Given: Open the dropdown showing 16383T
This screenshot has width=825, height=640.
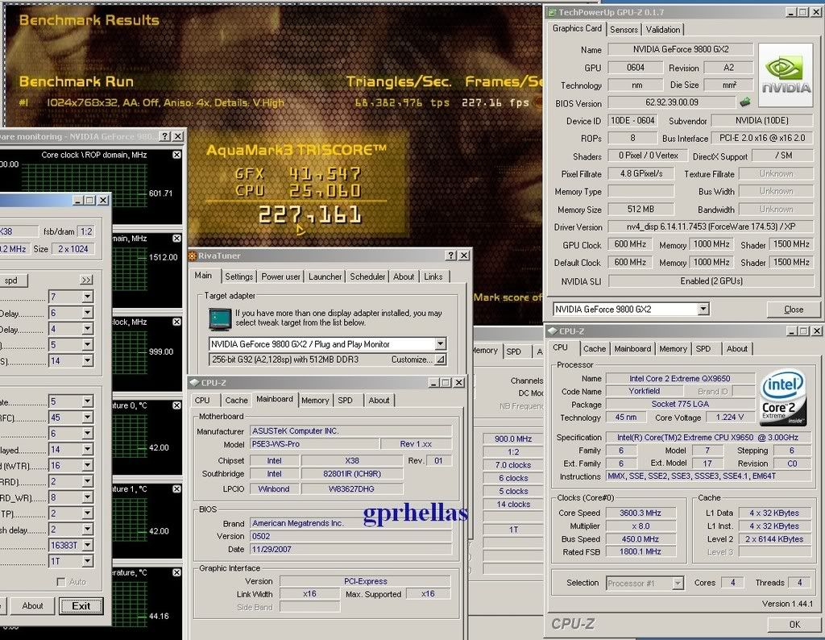Looking at the screenshot, I should tap(88, 545).
